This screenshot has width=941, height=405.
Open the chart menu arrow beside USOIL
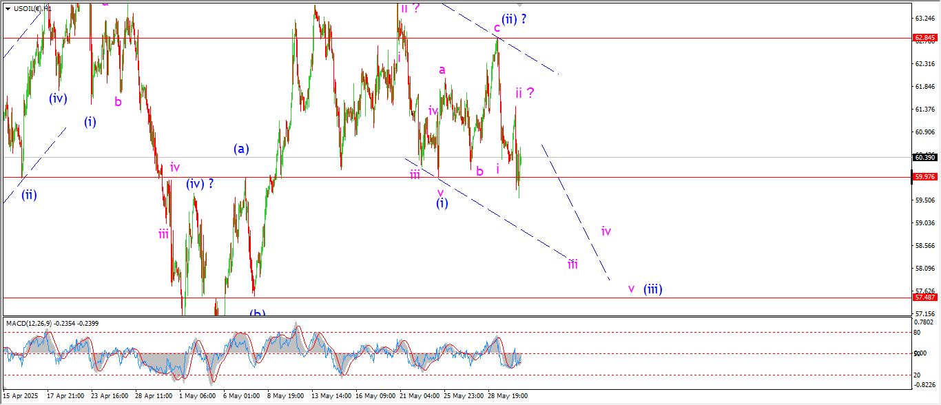click(8, 8)
